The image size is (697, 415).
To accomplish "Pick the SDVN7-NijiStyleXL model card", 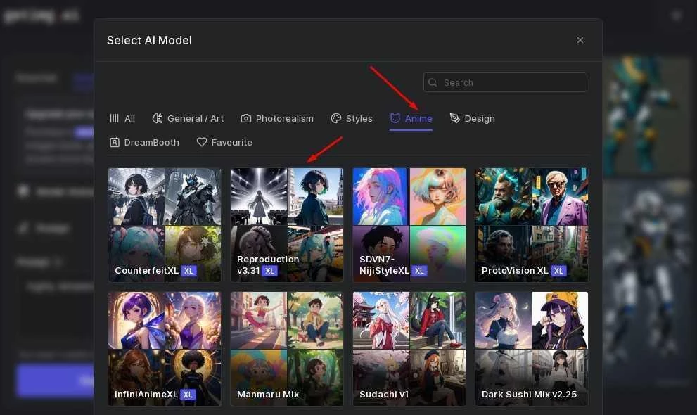I will 409,225.
